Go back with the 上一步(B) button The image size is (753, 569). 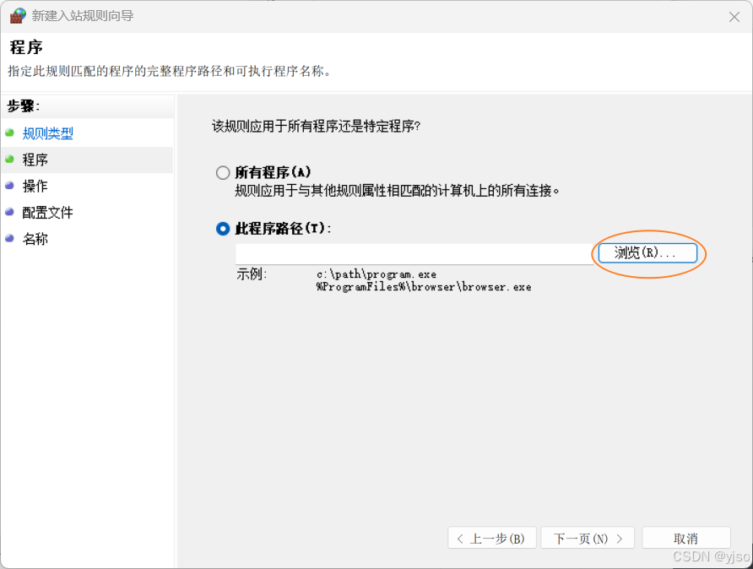491,538
